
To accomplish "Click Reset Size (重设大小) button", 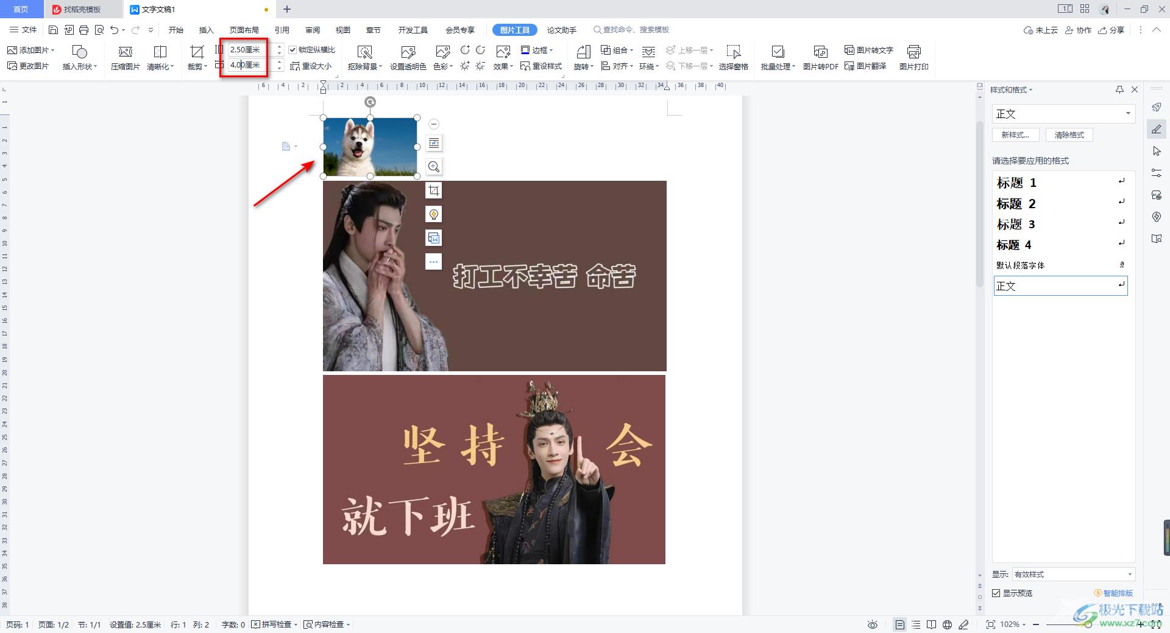I will [x=311, y=66].
